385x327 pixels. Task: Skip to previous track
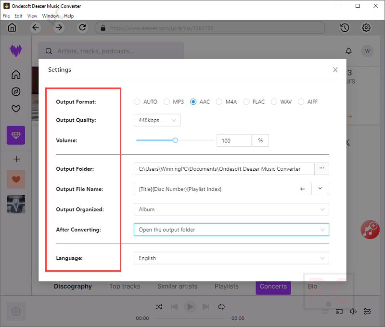174,307
